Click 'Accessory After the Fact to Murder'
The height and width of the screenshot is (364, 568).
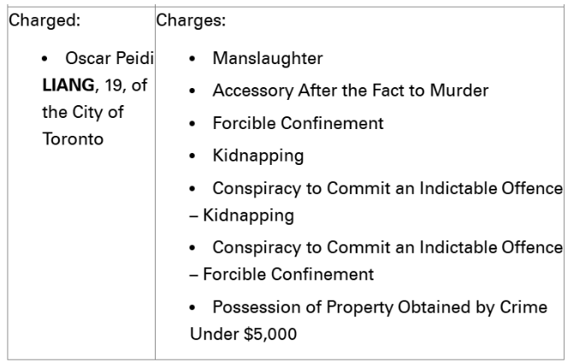click(x=351, y=91)
